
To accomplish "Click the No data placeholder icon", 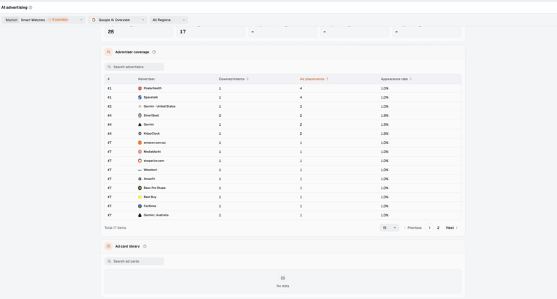I will click(283, 278).
